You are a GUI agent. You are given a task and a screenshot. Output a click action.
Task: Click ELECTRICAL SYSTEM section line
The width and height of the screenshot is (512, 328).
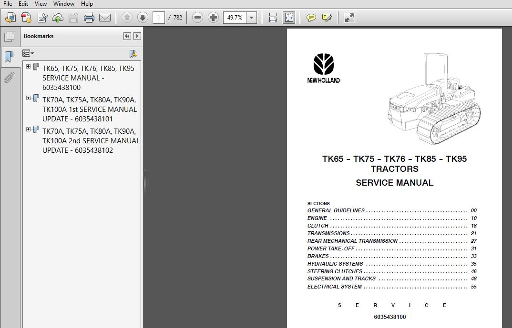point(392,287)
